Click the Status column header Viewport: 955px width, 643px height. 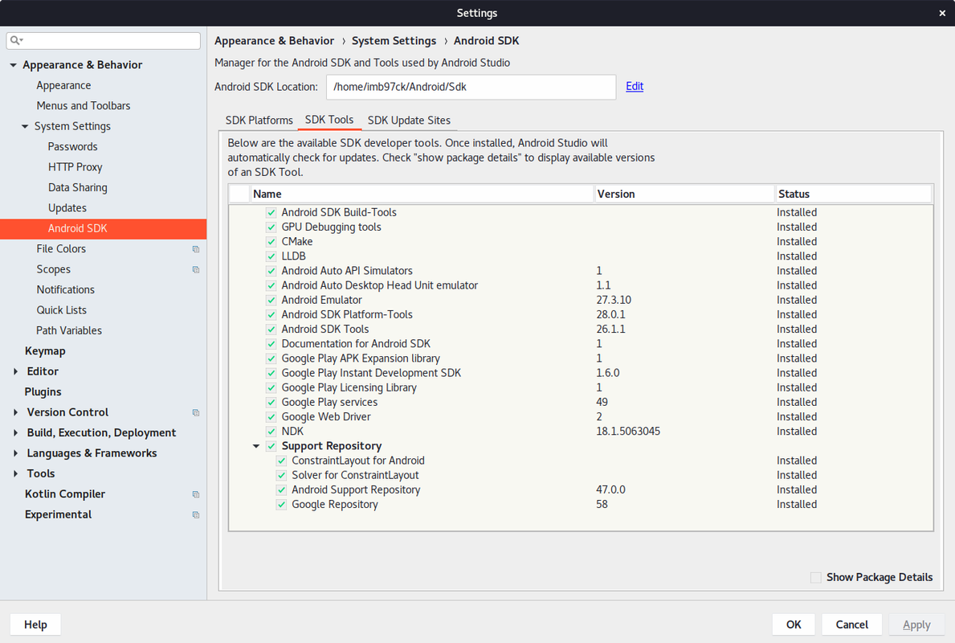tap(853, 194)
